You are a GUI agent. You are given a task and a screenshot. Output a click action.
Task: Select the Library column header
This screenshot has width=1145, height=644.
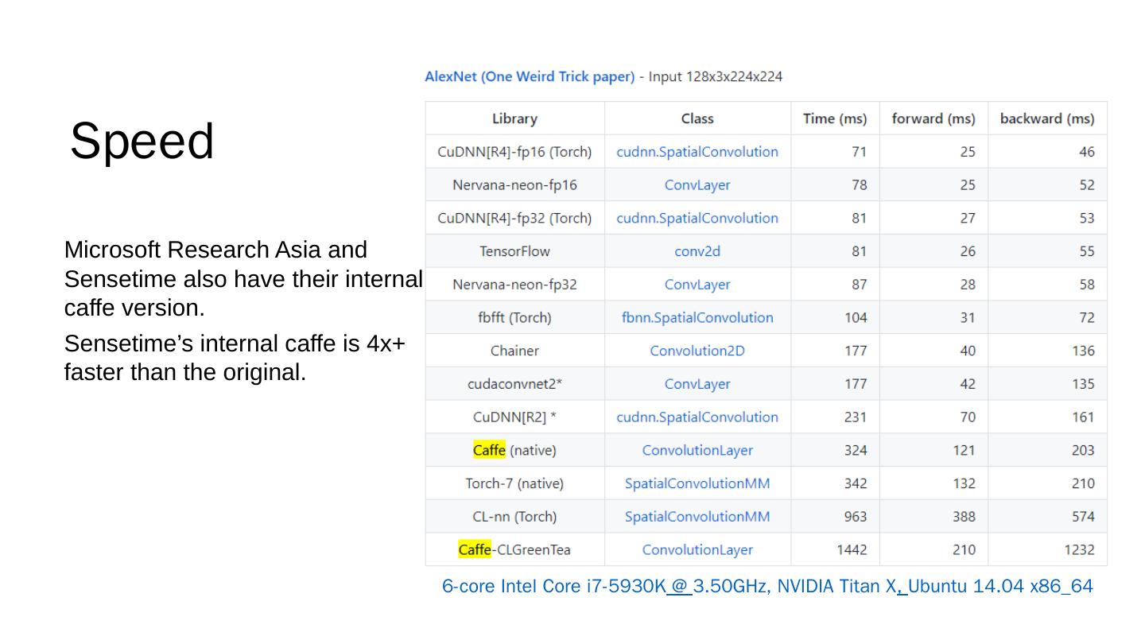pyautogui.click(x=514, y=118)
